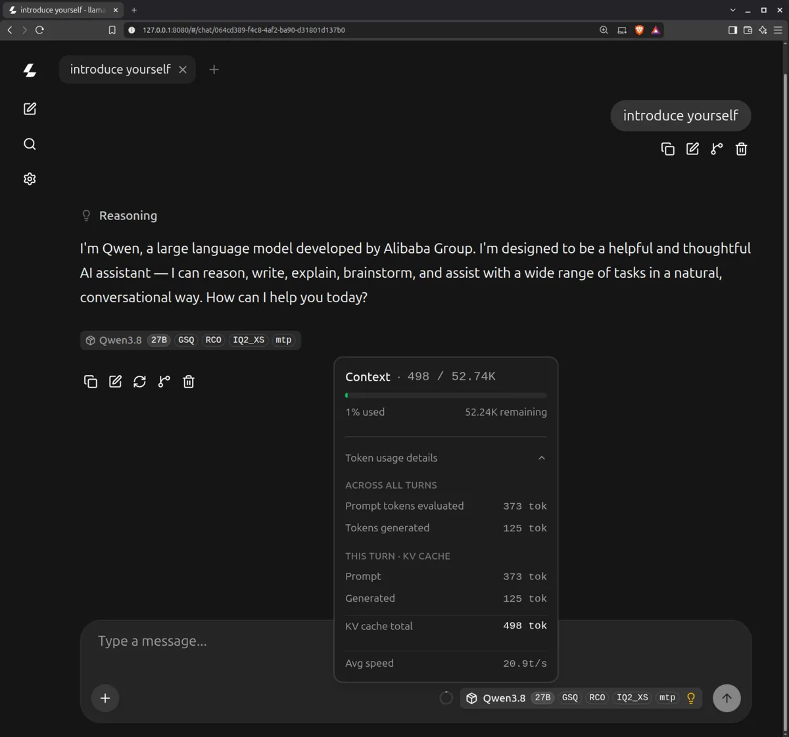Image resolution: width=789 pixels, height=737 pixels.
Task: Open the settings gear in sidebar
Action: [30, 179]
